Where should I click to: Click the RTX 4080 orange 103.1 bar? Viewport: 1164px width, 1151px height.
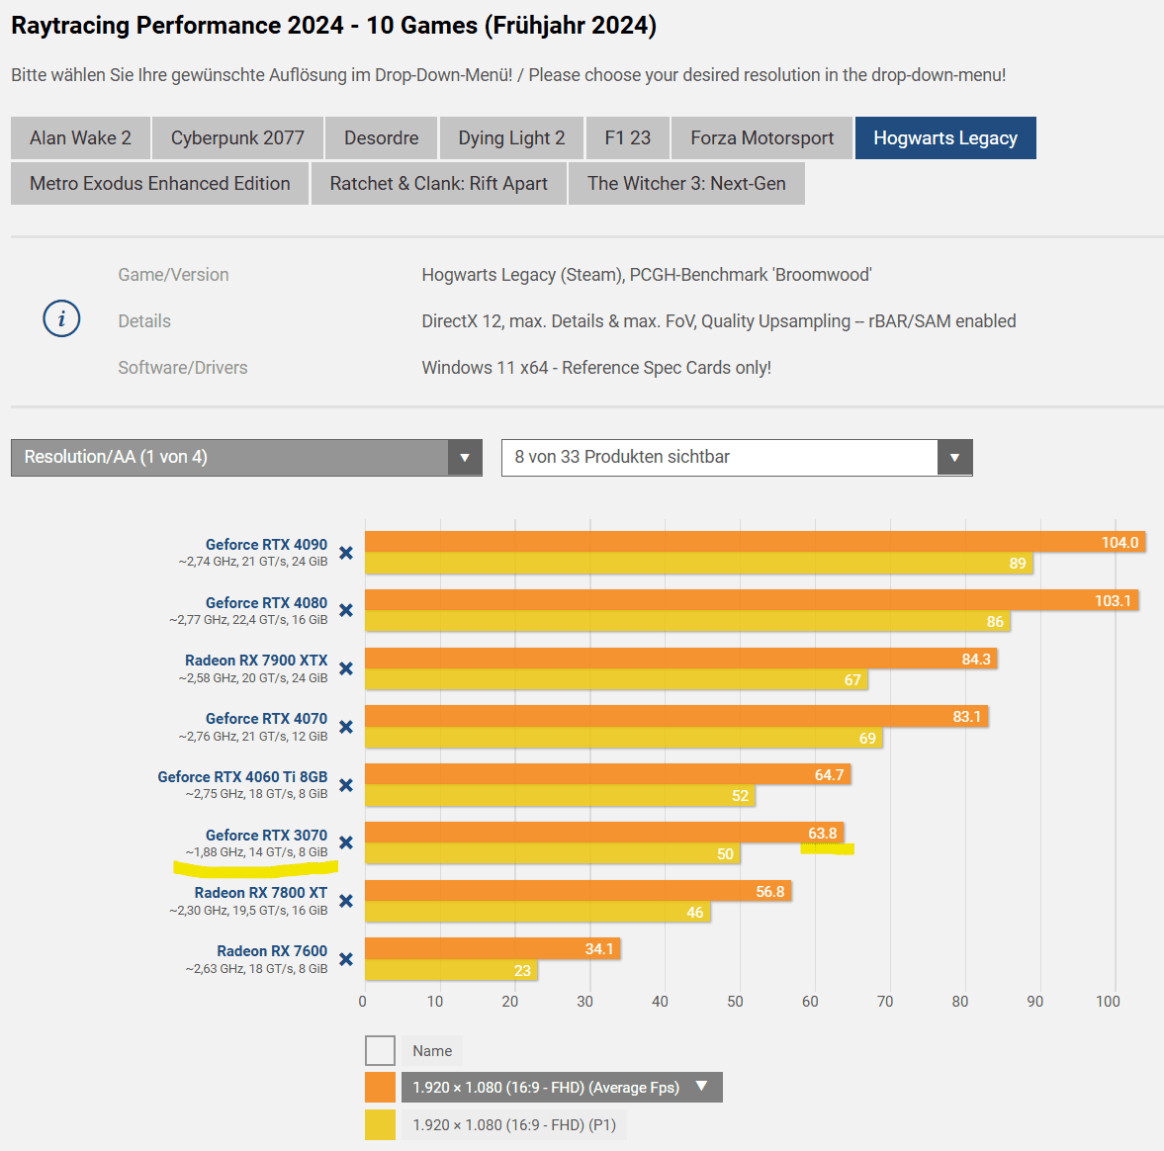coord(752,600)
